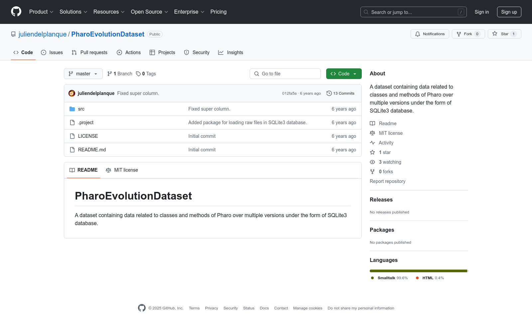Click the Smalltalk green language dot
Screen dimensions: 532x332
(372, 278)
